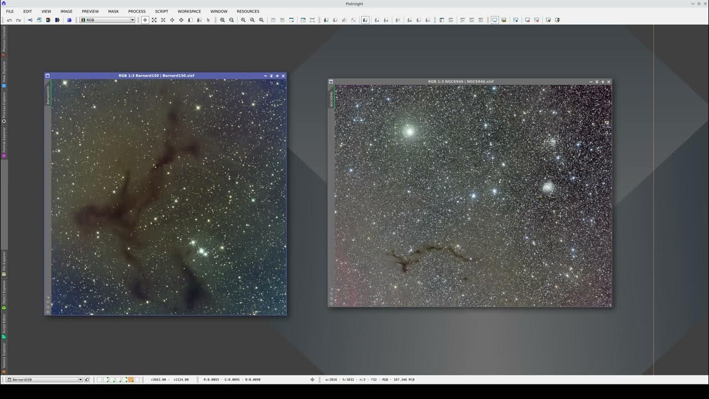Open the RESOURCES menu
This screenshot has height=399, width=709.
(x=248, y=11)
